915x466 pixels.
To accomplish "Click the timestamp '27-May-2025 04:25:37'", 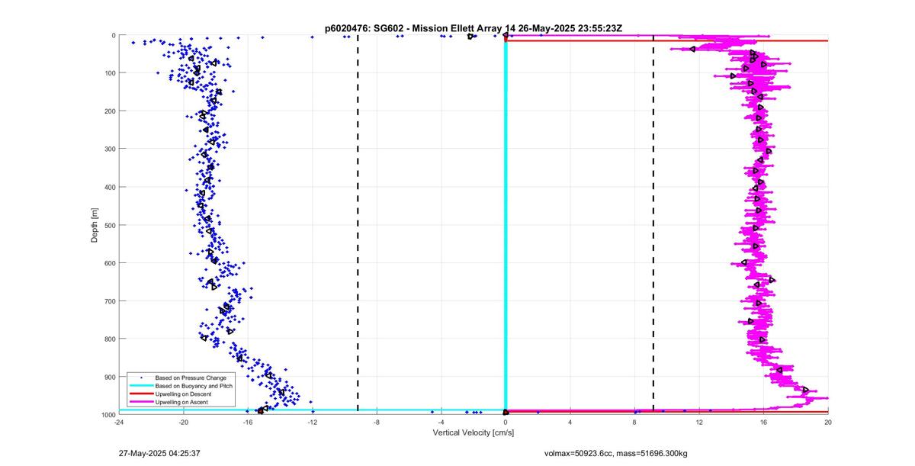I will pyautogui.click(x=159, y=453).
